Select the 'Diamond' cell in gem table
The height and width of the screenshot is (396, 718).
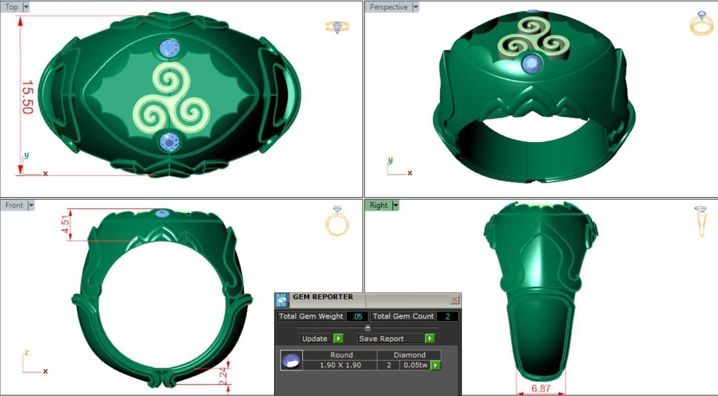(409, 355)
